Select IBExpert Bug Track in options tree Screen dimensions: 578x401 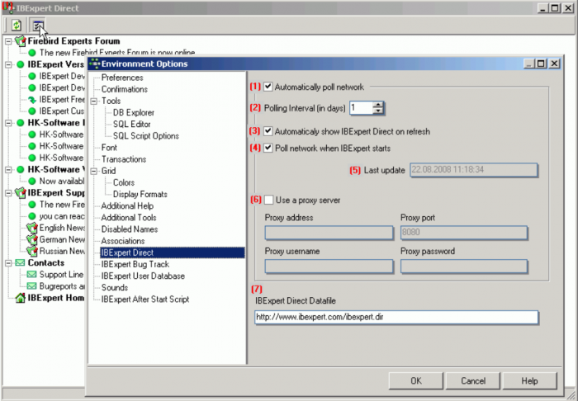[x=135, y=264]
